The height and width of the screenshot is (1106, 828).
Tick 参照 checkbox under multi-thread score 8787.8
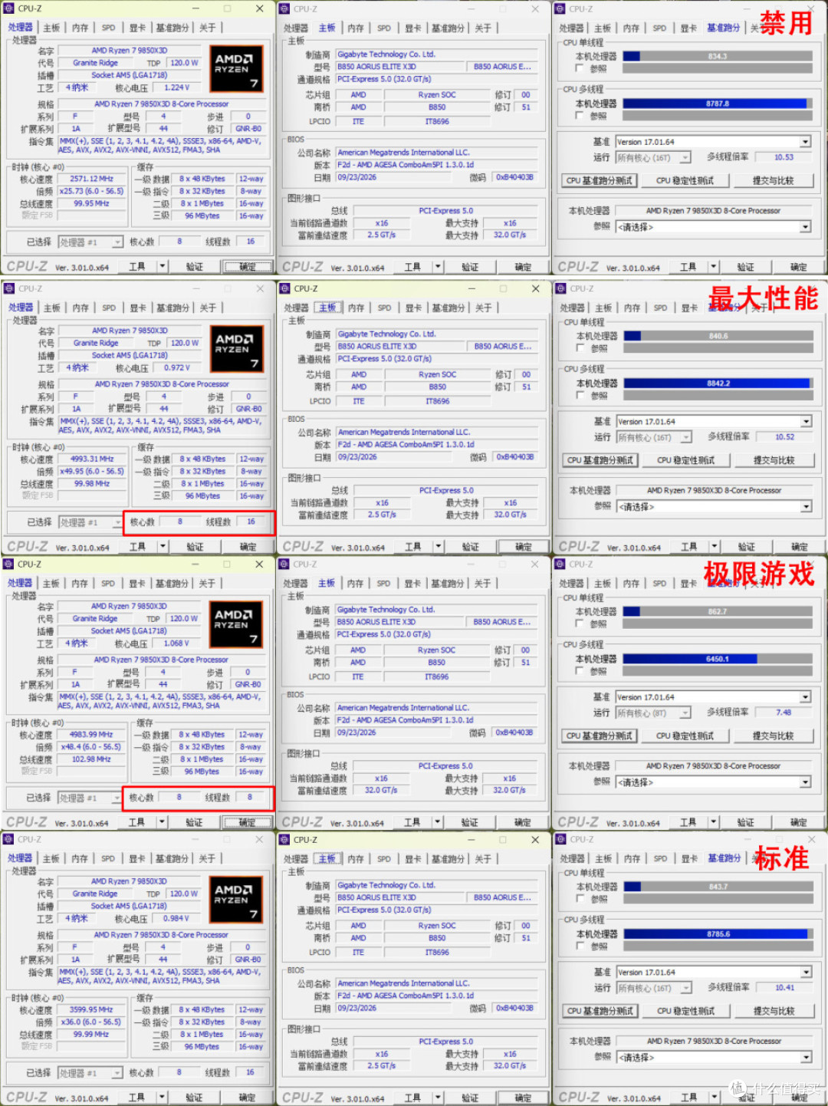[x=580, y=116]
